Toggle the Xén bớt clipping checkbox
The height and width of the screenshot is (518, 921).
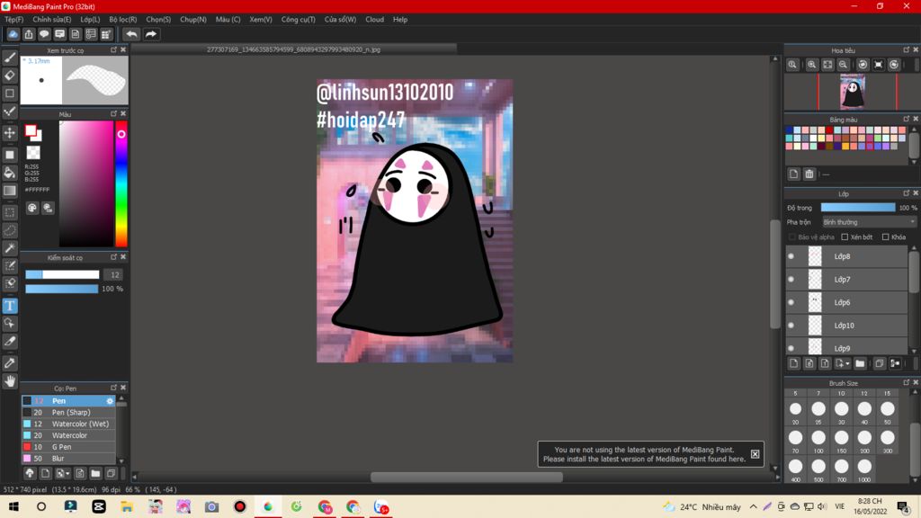click(x=845, y=237)
